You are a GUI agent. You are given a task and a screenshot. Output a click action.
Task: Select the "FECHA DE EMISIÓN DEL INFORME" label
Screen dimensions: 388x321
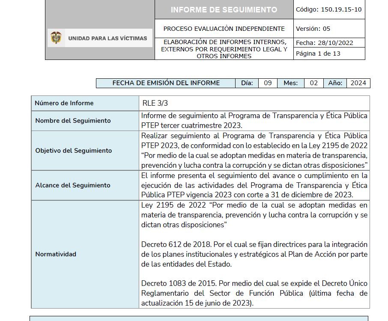[x=166, y=83]
